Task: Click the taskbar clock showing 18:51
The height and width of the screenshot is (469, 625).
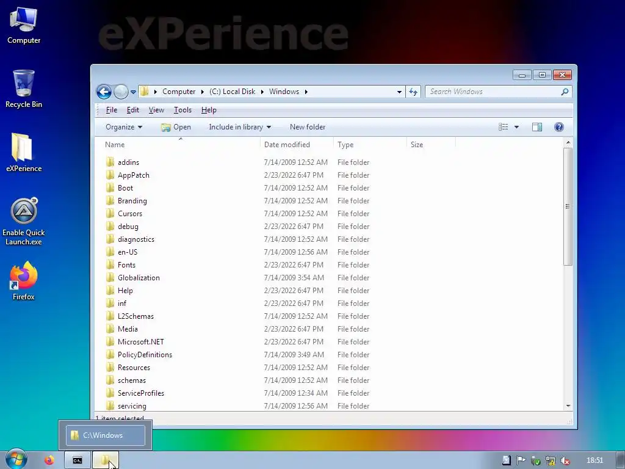Action: pyautogui.click(x=594, y=460)
